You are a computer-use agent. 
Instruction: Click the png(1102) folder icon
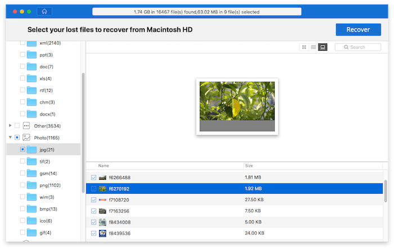[32, 185]
